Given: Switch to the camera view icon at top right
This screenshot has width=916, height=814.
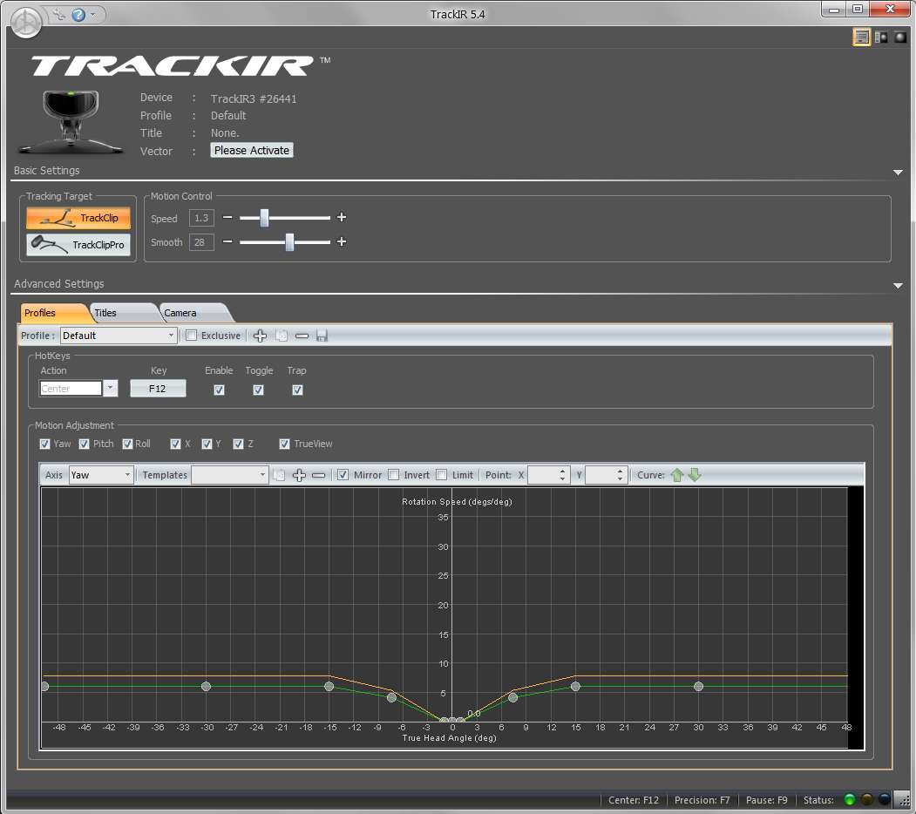Looking at the screenshot, I should coord(900,37).
